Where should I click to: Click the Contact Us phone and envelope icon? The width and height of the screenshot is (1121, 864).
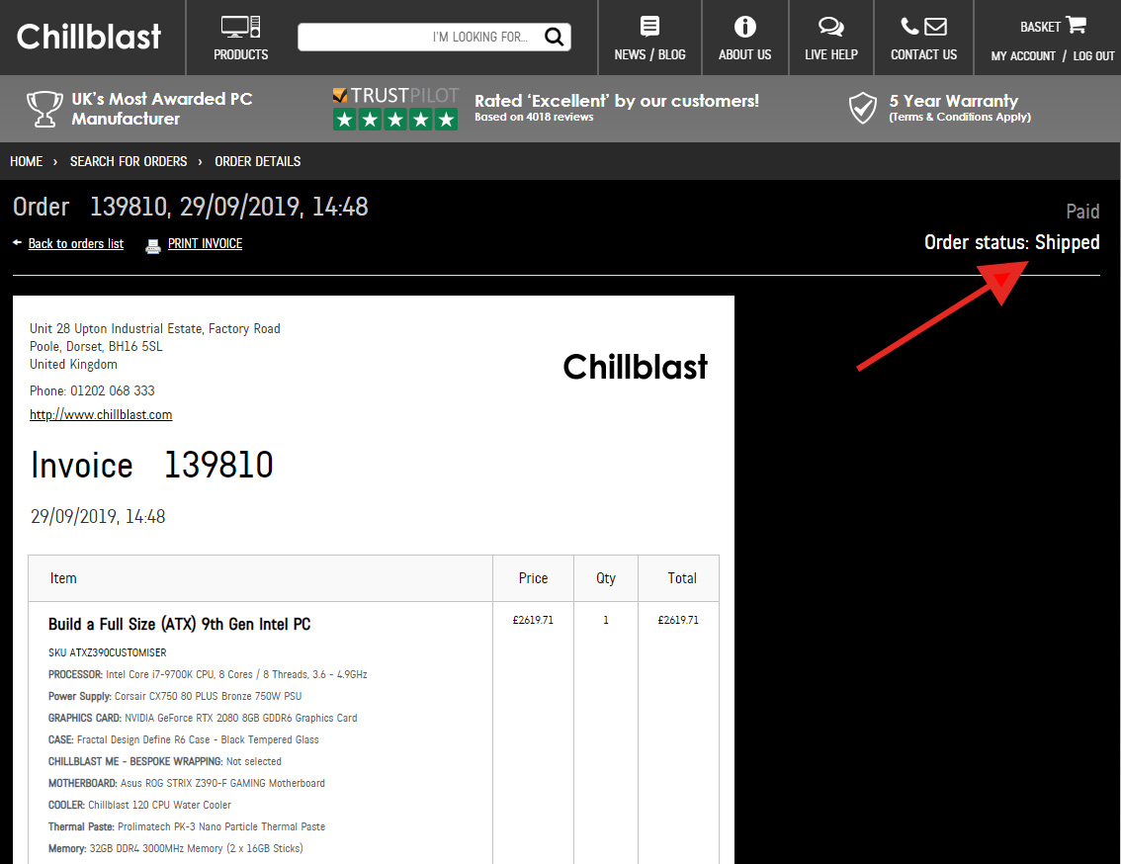coord(923,27)
